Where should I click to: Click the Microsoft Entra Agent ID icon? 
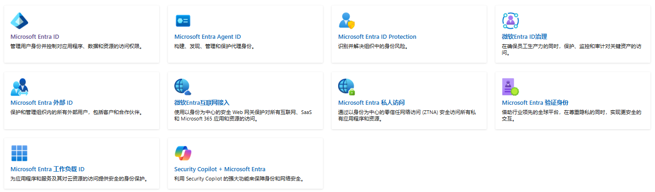click(183, 21)
